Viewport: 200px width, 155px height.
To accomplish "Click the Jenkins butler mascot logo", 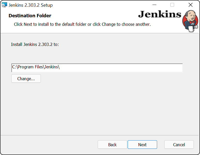I will tap(190, 21).
